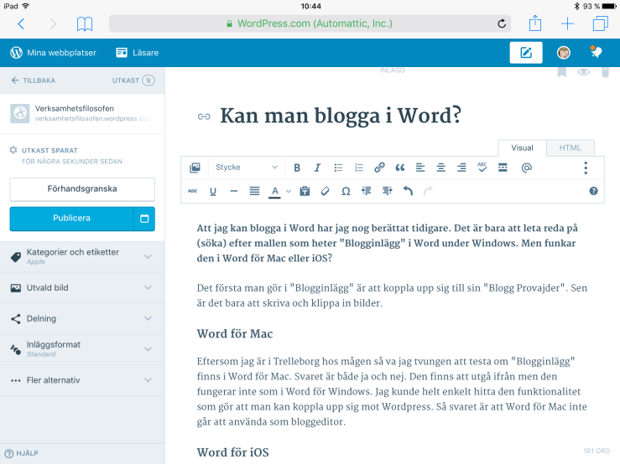This screenshot has width=620, height=464.
Task: Select the Verksamhetsfilosofen site
Action: [x=82, y=113]
